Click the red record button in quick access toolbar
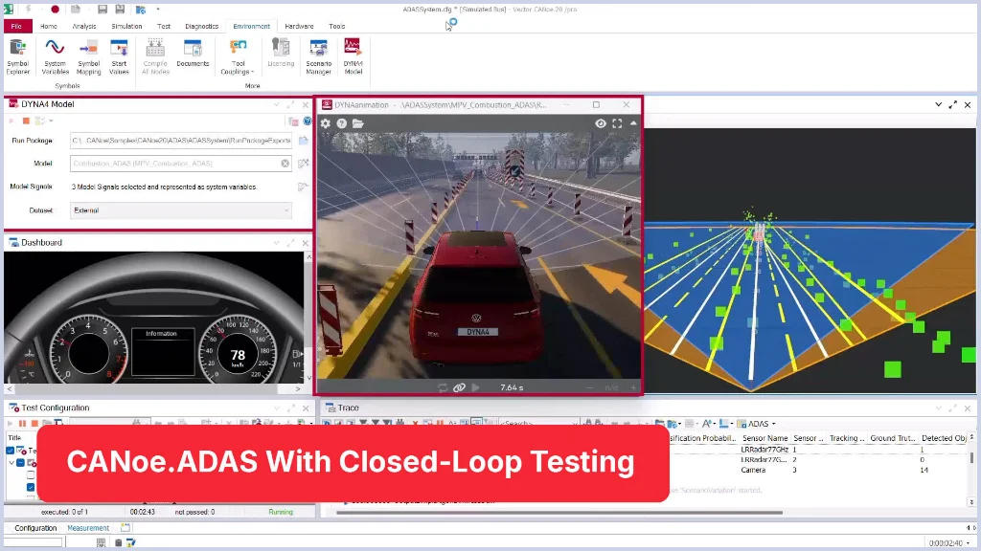This screenshot has width=981, height=551. coord(55,10)
